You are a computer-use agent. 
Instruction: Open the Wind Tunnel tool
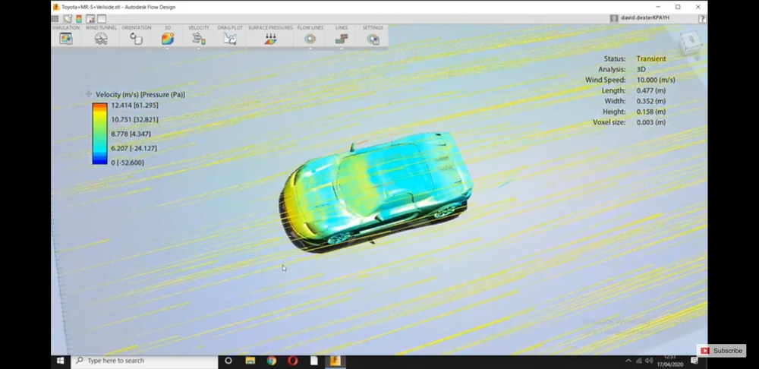101,39
